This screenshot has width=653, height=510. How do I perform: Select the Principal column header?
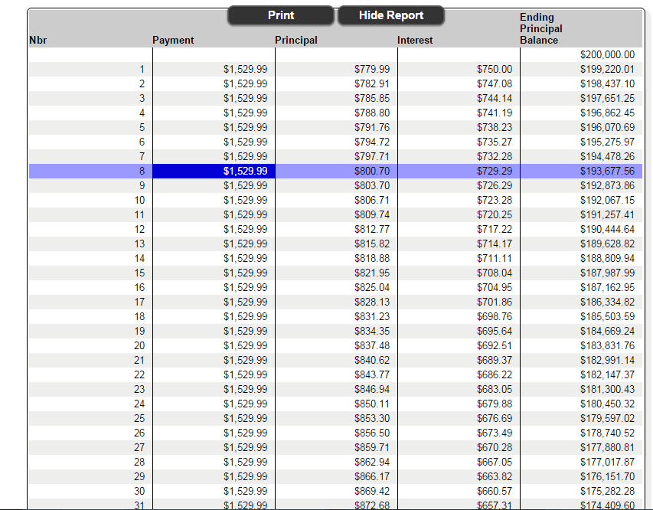click(296, 41)
